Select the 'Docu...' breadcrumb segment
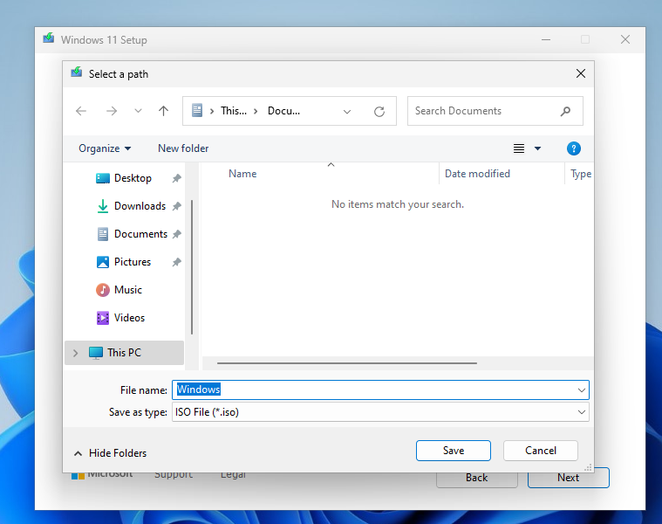662x524 pixels. pyautogui.click(x=283, y=111)
